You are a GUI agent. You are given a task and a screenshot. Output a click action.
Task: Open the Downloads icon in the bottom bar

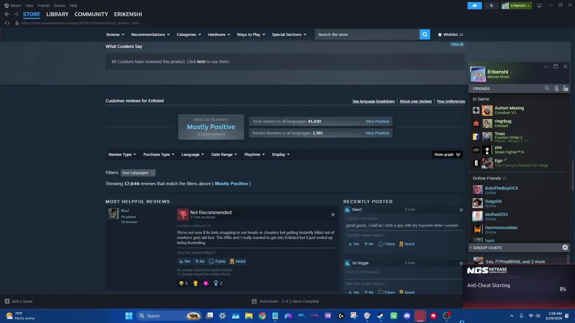[254, 301]
